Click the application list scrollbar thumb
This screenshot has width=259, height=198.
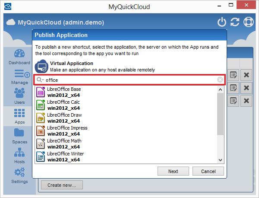pyautogui.click(x=220, y=114)
